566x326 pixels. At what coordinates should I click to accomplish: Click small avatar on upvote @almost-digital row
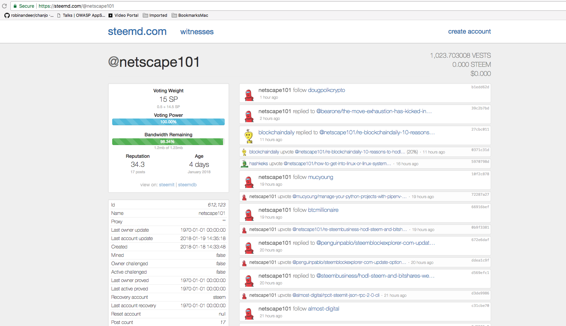[x=244, y=296]
